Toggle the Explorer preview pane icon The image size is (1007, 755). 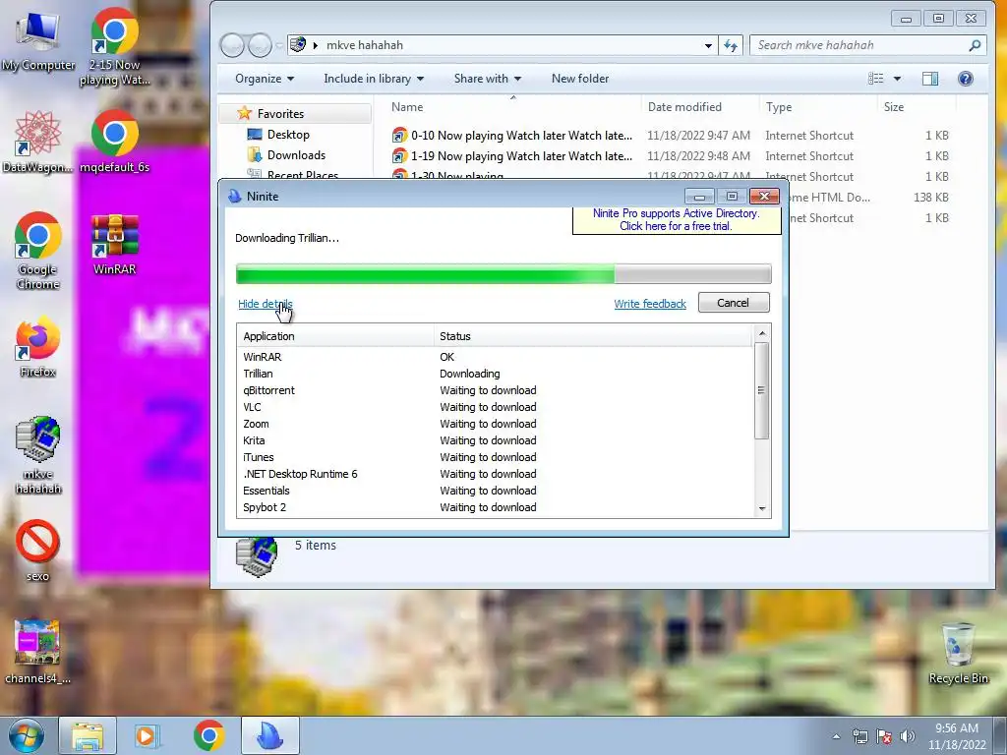pyautogui.click(x=930, y=79)
